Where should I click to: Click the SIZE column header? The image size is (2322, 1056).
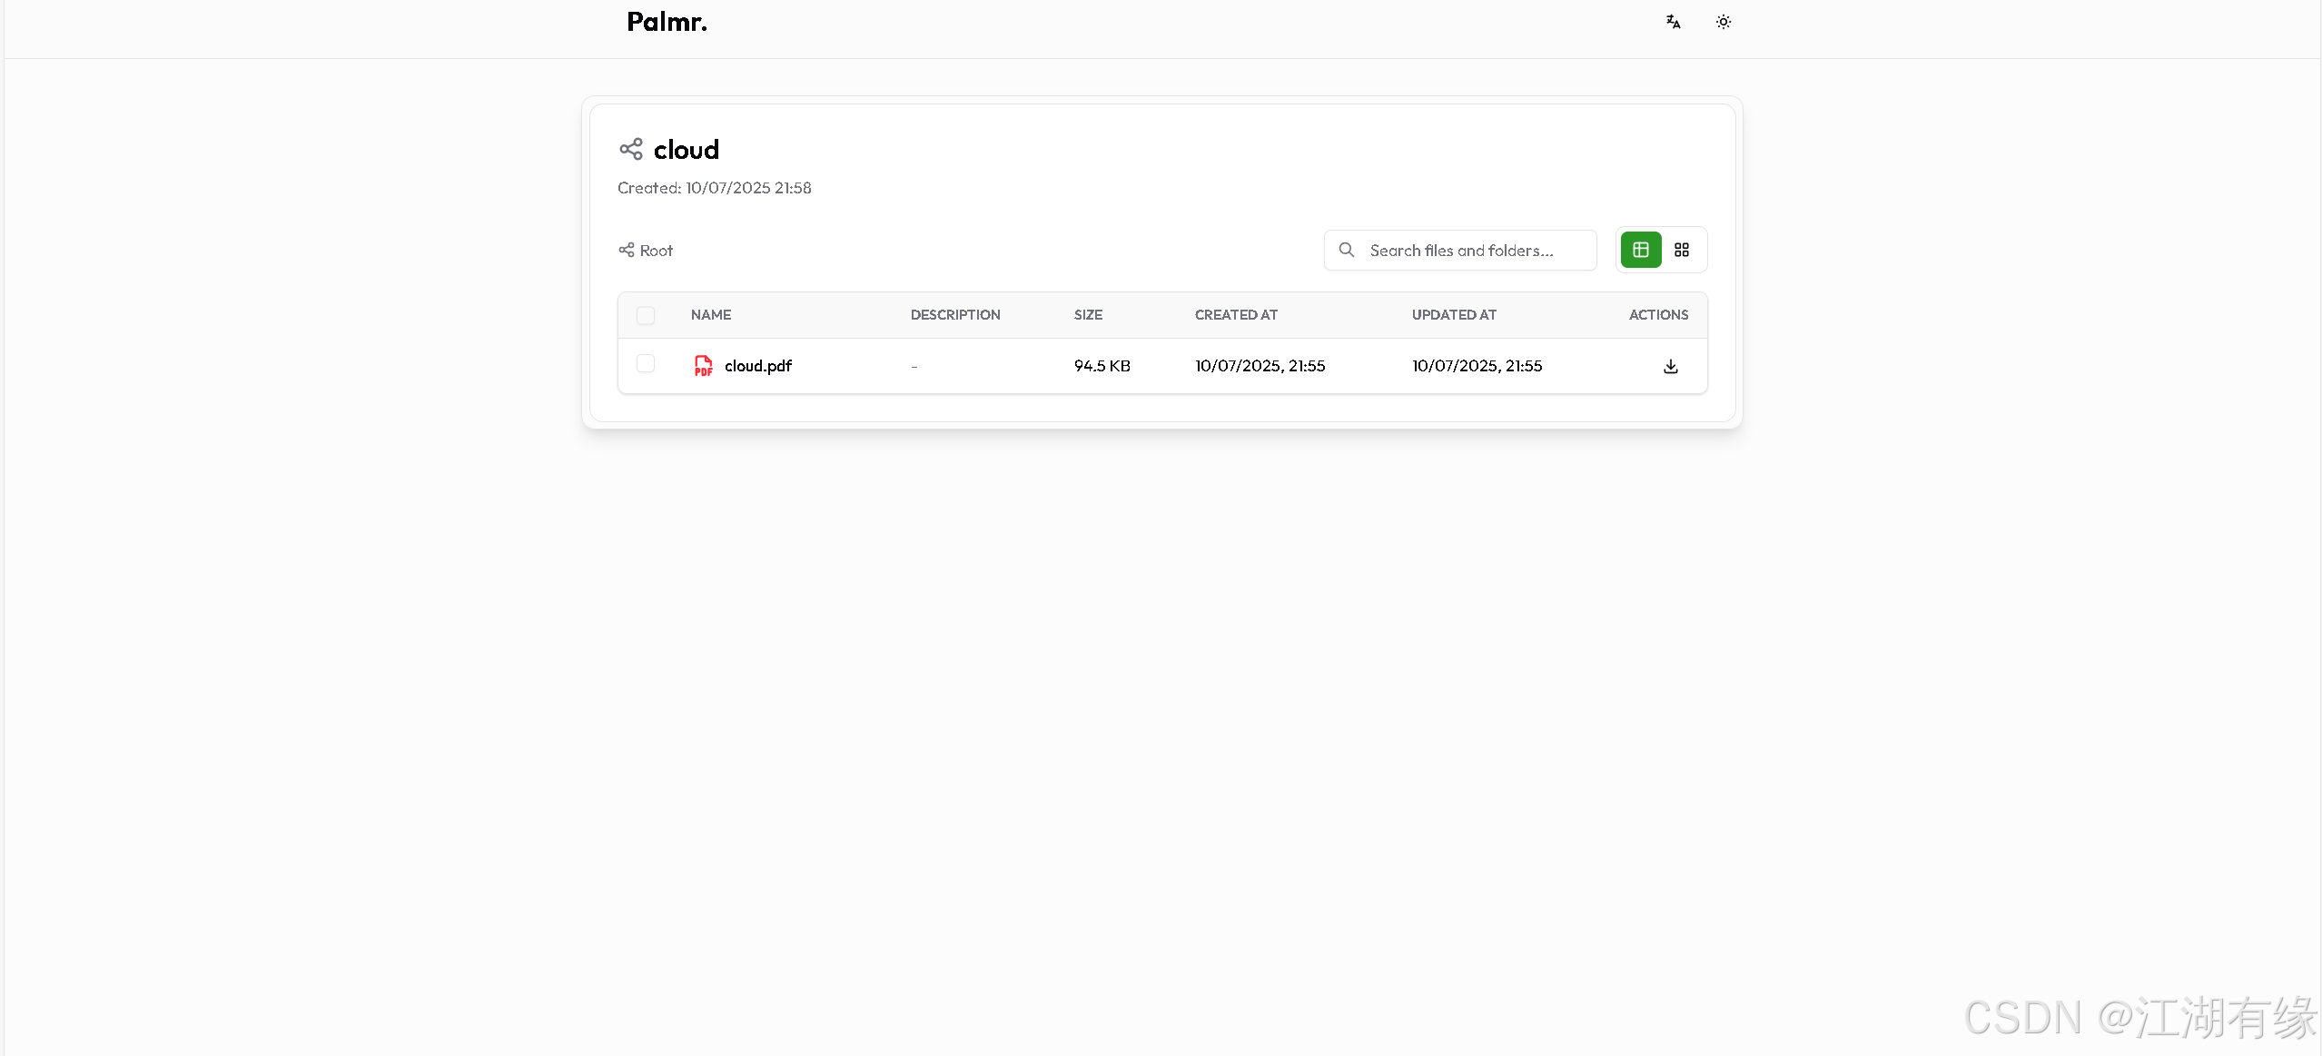(x=1088, y=315)
